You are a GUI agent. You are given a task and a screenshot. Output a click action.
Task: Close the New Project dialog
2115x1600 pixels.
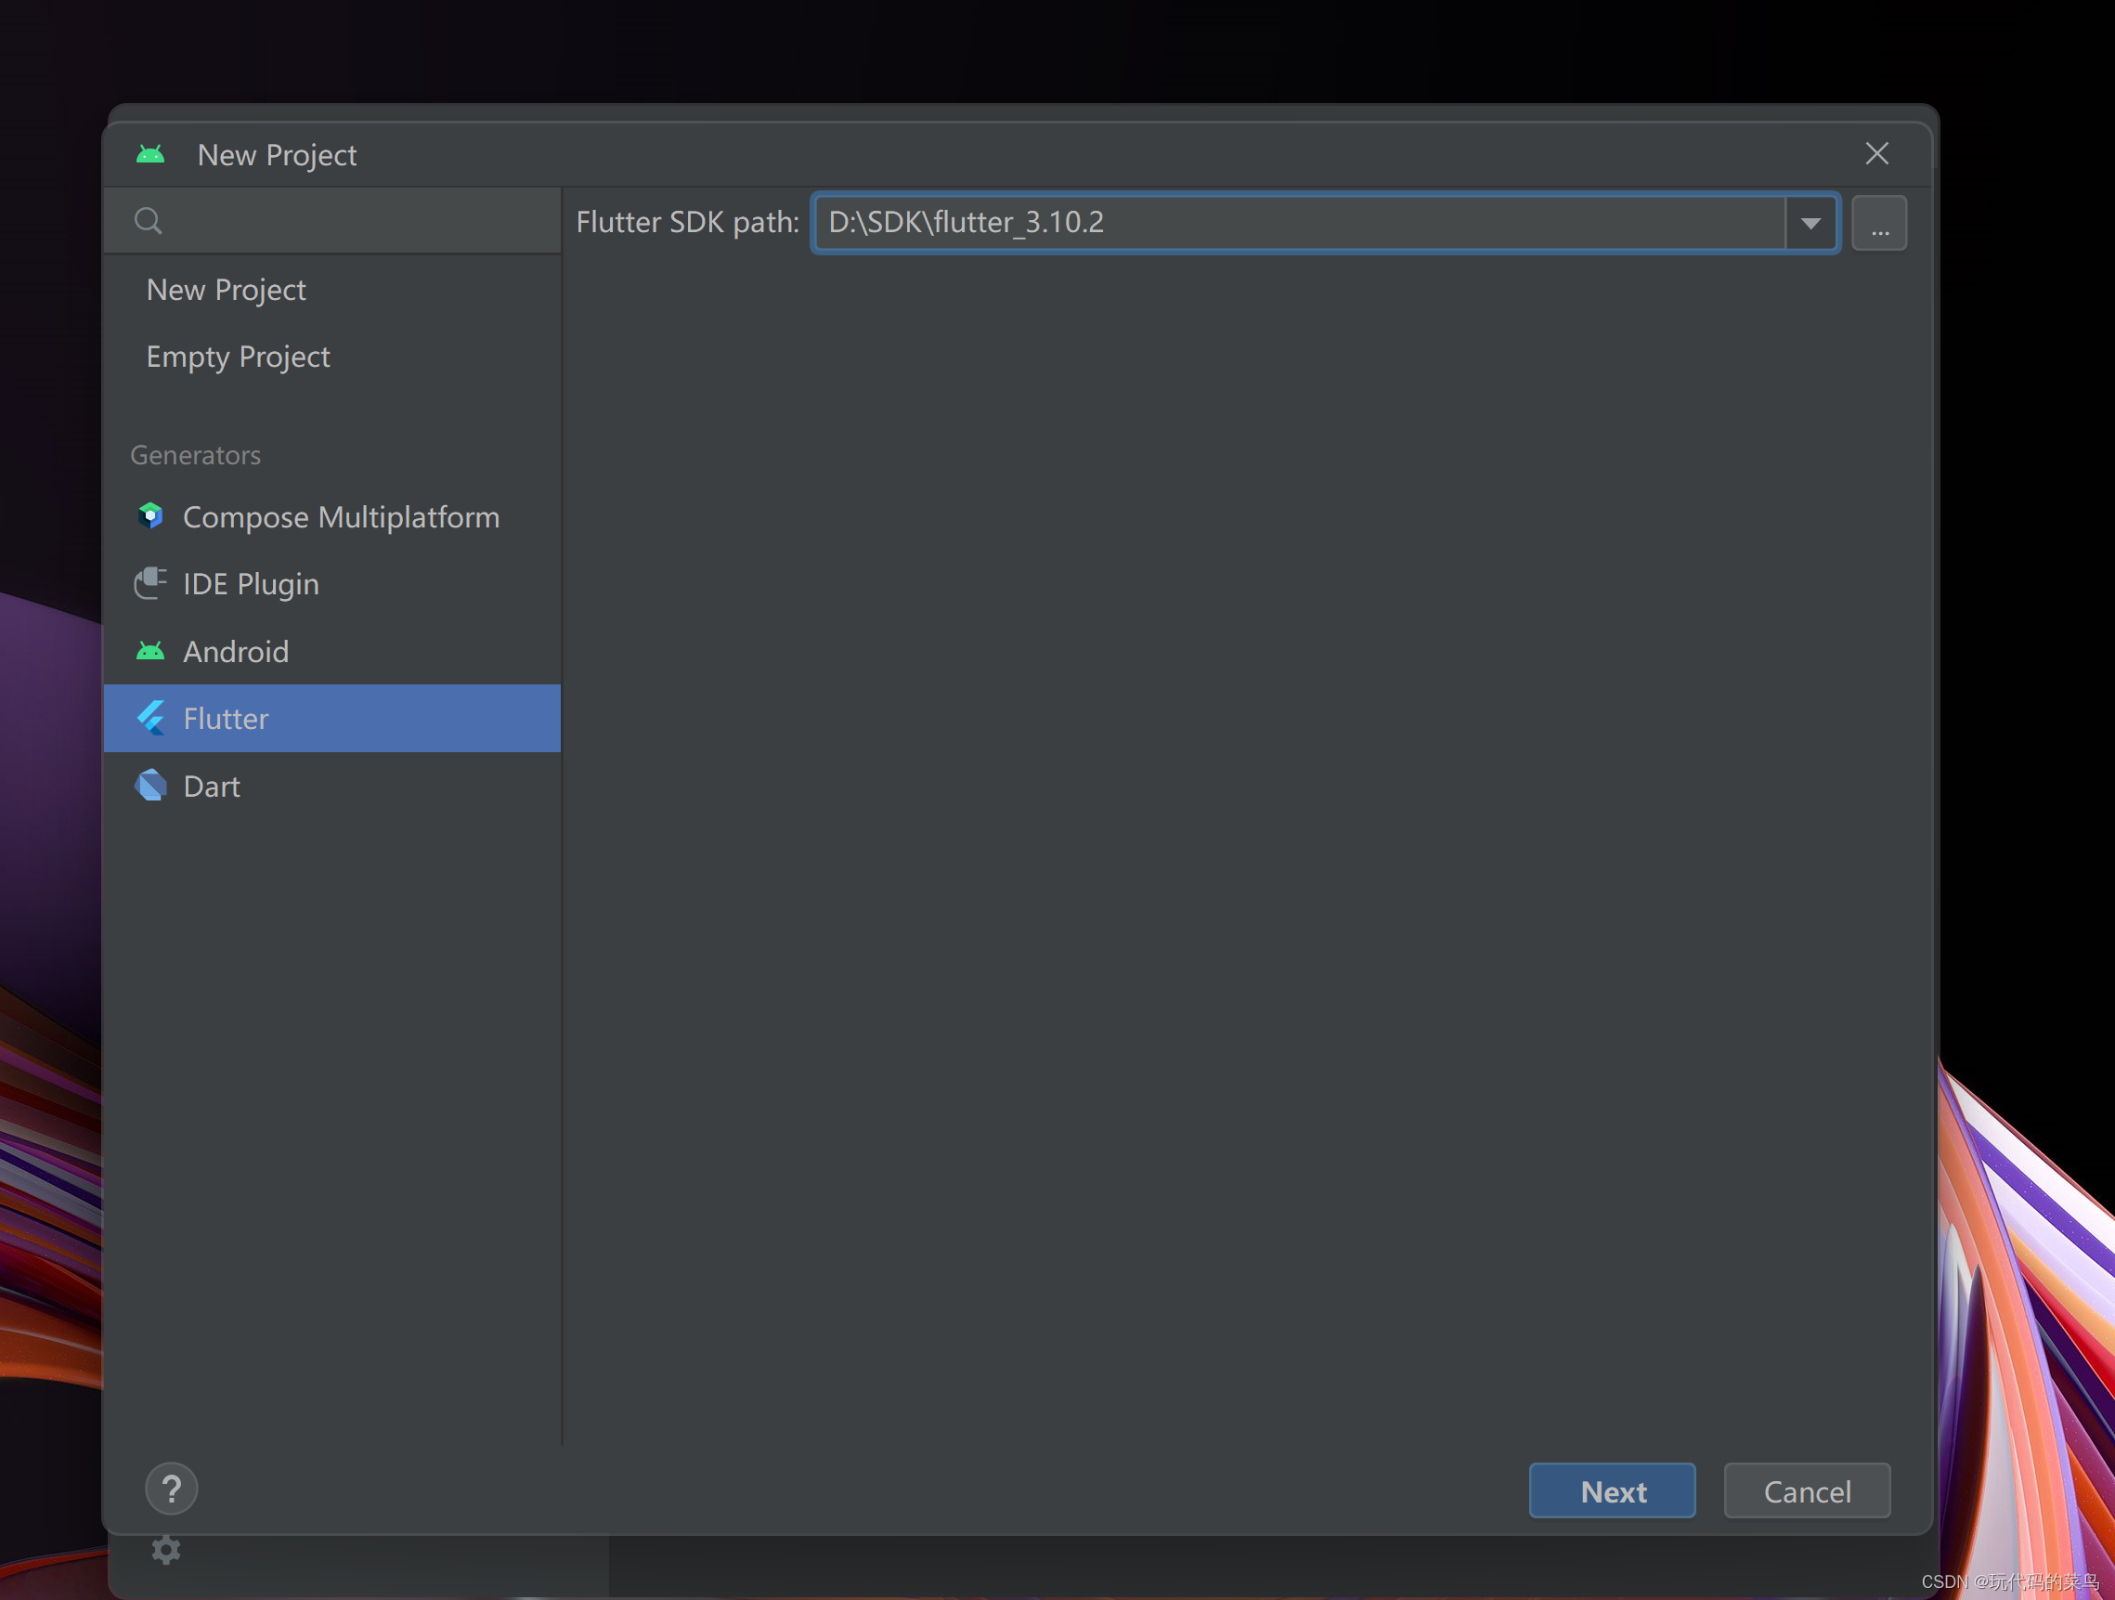click(1876, 154)
